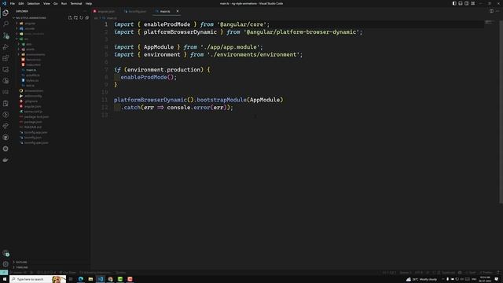Click line 1 enableProdMode import code

192,24
